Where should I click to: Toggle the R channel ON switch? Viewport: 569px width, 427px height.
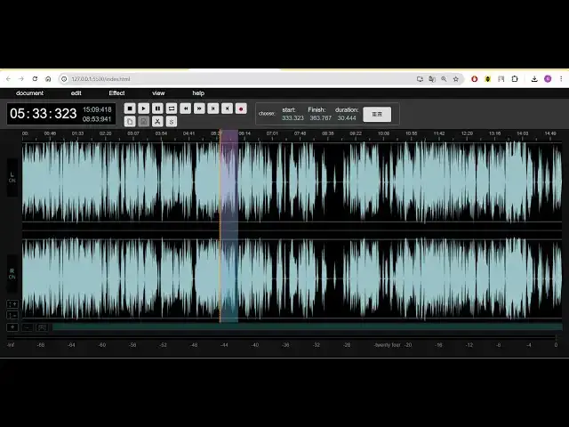pyautogui.click(x=12, y=274)
